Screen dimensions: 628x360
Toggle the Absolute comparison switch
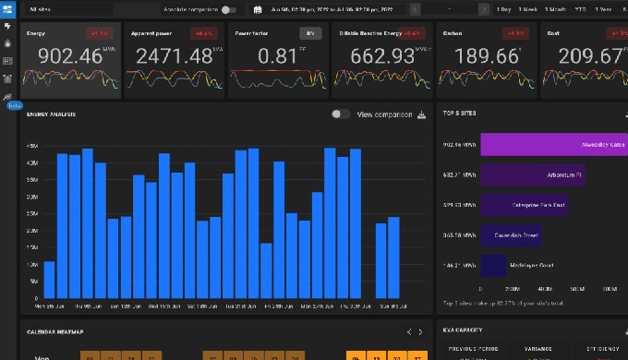(229, 9)
